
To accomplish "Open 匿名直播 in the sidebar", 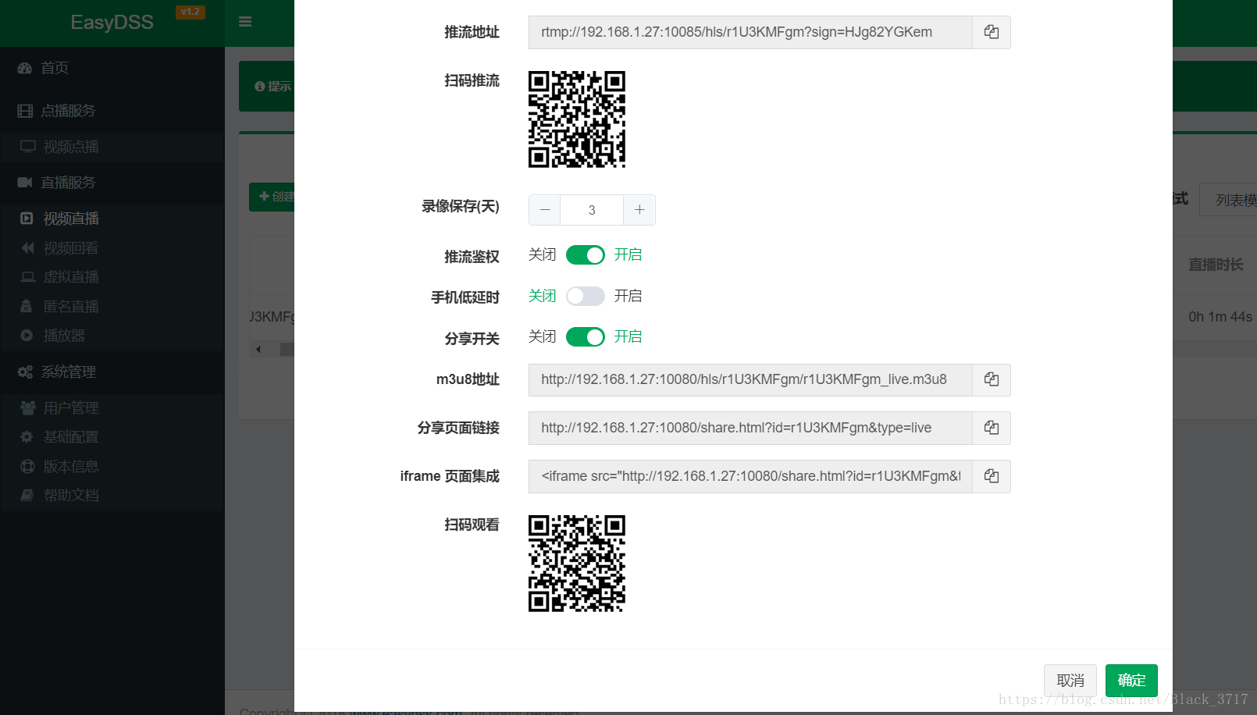I will click(x=112, y=307).
